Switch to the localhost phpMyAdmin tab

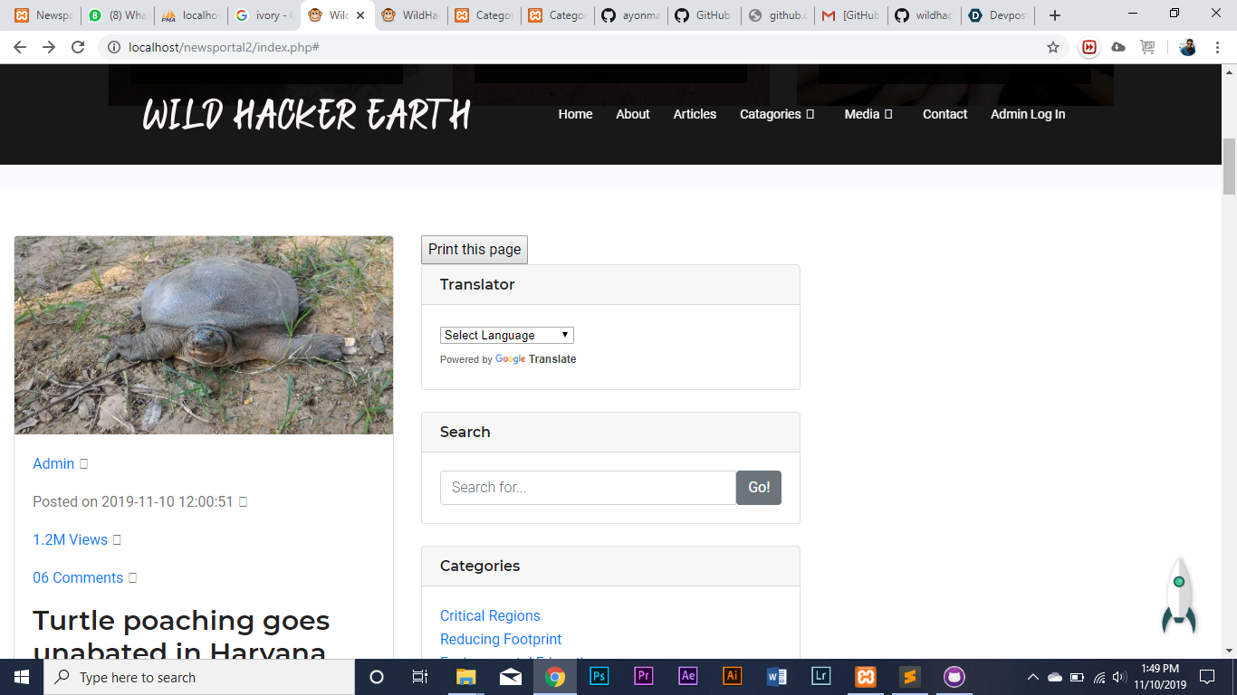pyautogui.click(x=190, y=15)
